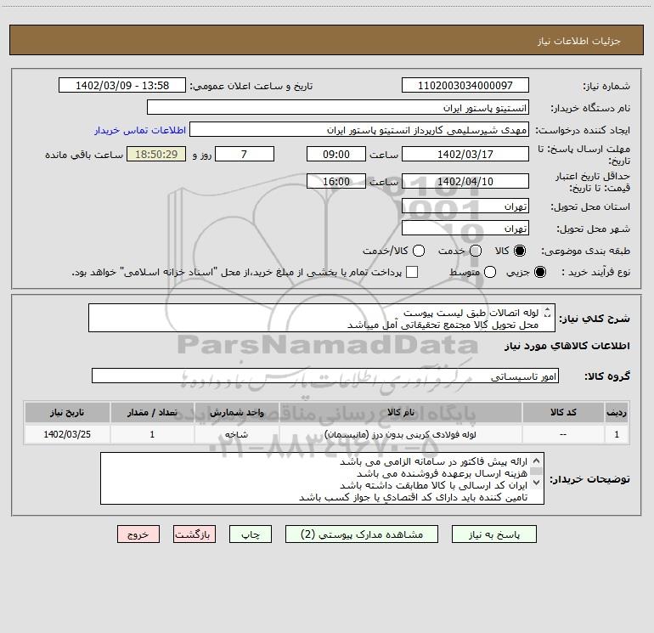Image resolution: width=654 pixels, height=633 pixels.
Task: Click the price validity date 1402/04/10
Action: click(465, 181)
